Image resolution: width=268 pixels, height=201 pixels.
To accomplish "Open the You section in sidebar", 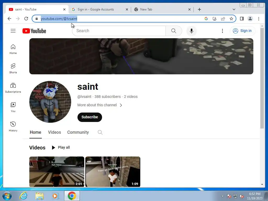I will (x=13, y=107).
